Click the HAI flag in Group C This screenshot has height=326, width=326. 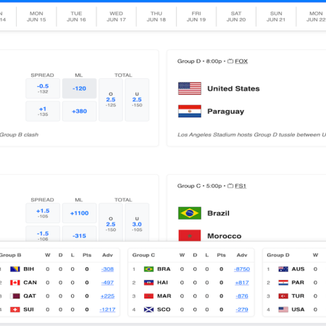149,283
